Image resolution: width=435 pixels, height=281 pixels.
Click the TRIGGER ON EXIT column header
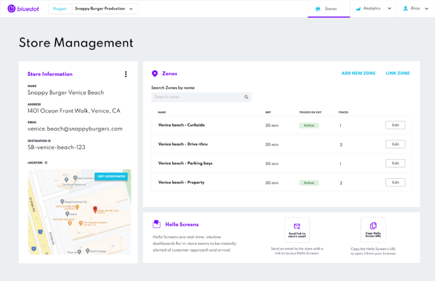click(310, 112)
